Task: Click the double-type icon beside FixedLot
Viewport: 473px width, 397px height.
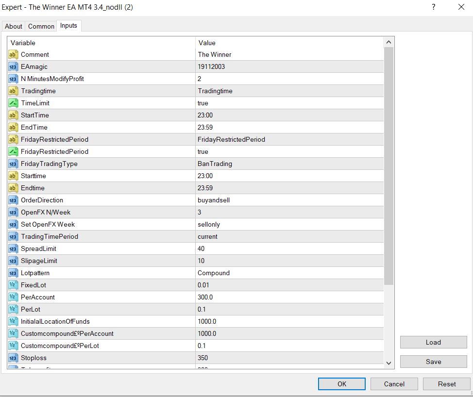Action: pyautogui.click(x=13, y=285)
